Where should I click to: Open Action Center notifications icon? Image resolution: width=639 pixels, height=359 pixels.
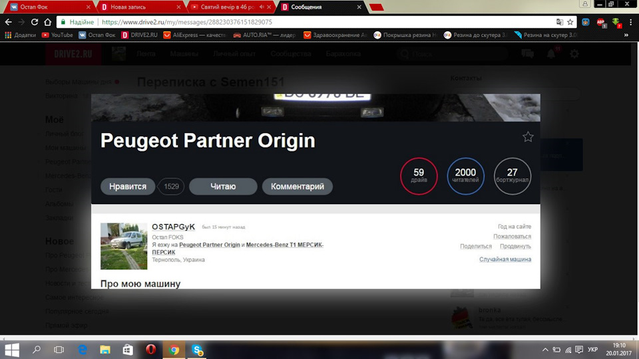coord(579,350)
